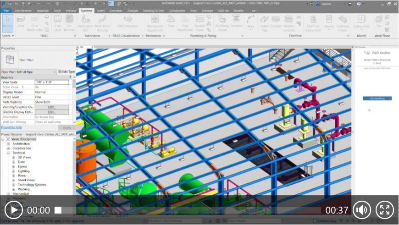Viewport: 399px width, 225px height.
Task: Select the Air Terminal tool
Action: [x=69, y=23]
